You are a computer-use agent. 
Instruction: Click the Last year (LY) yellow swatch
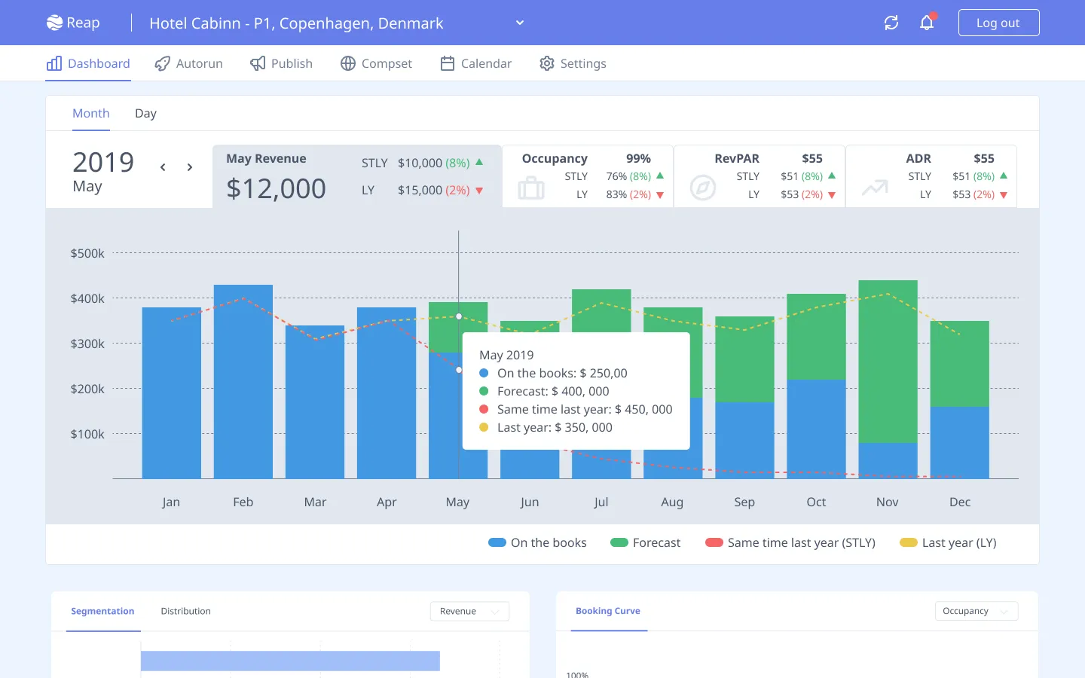tap(909, 542)
